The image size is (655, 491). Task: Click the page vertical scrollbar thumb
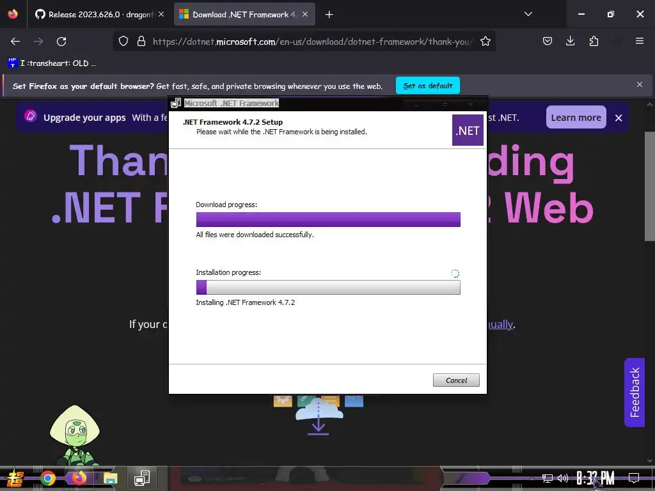tap(649, 186)
